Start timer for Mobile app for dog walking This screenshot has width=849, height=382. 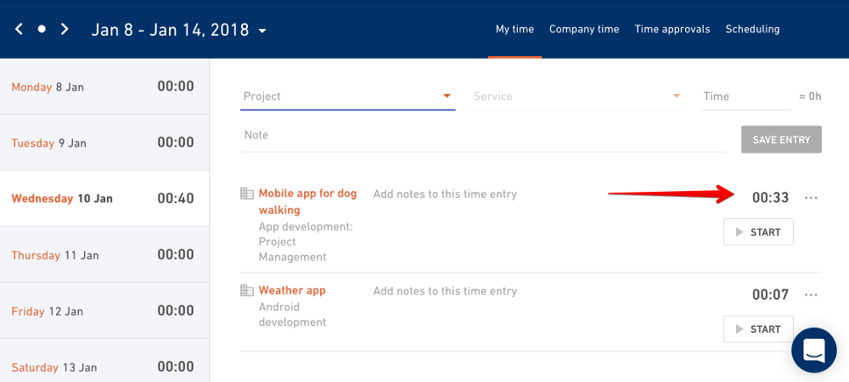point(758,232)
